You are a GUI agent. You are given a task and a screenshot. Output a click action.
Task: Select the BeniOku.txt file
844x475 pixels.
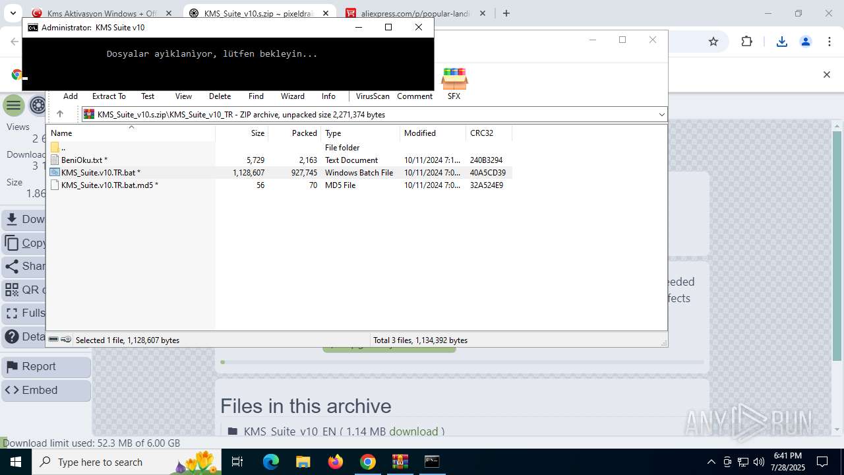(84, 160)
